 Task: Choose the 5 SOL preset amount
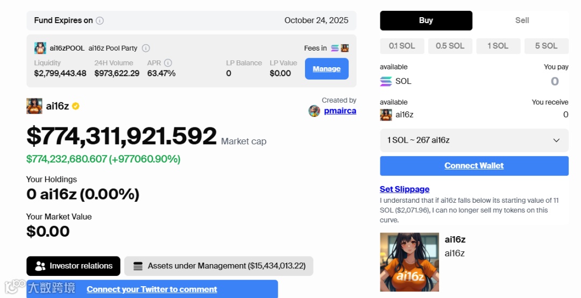547,46
